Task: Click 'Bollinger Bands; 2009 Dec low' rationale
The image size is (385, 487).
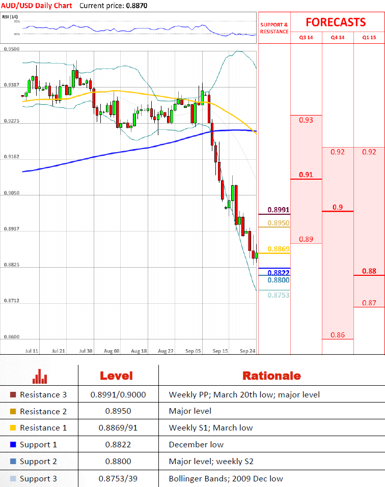Action: click(x=226, y=479)
